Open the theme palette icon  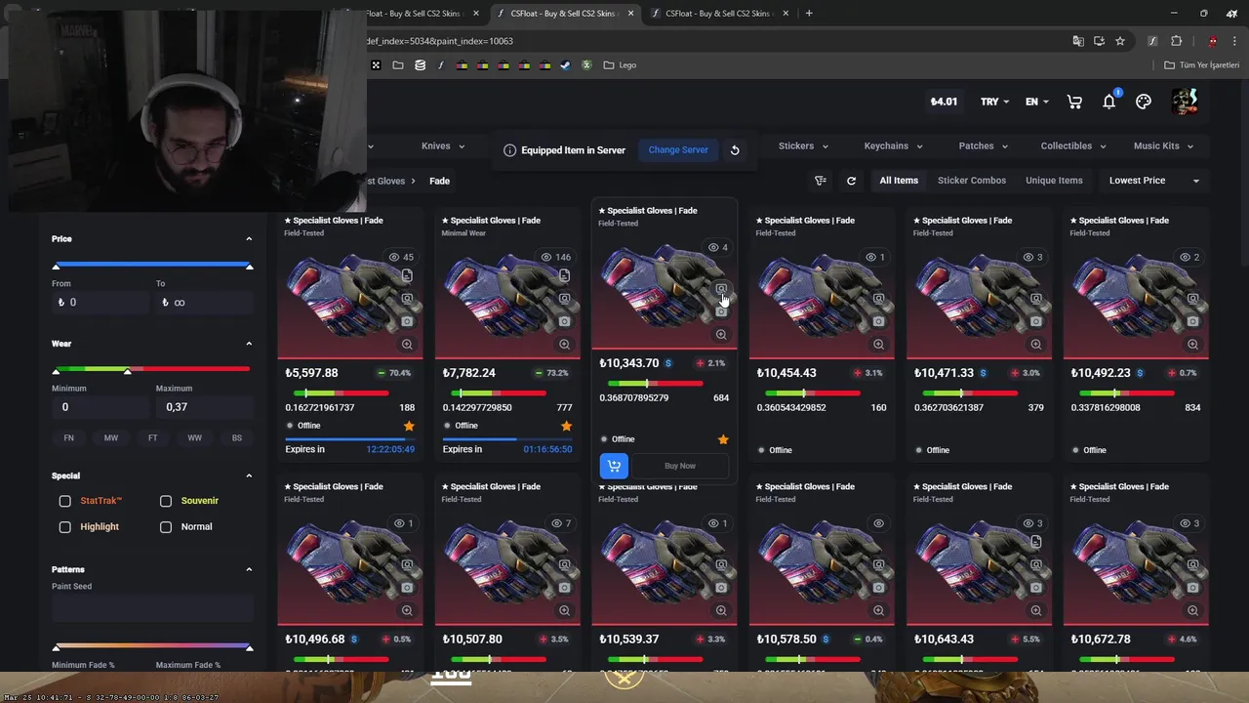tap(1144, 102)
